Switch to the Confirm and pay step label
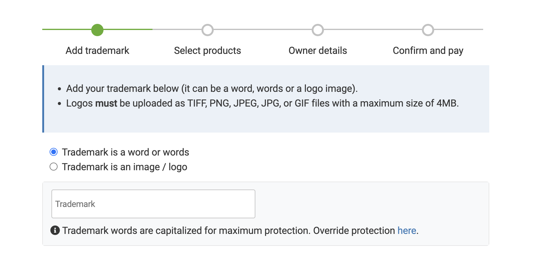545x278 pixels. pos(428,51)
